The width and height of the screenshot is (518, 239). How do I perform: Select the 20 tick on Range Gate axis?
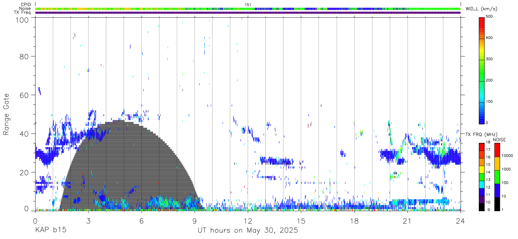[x=24, y=172]
